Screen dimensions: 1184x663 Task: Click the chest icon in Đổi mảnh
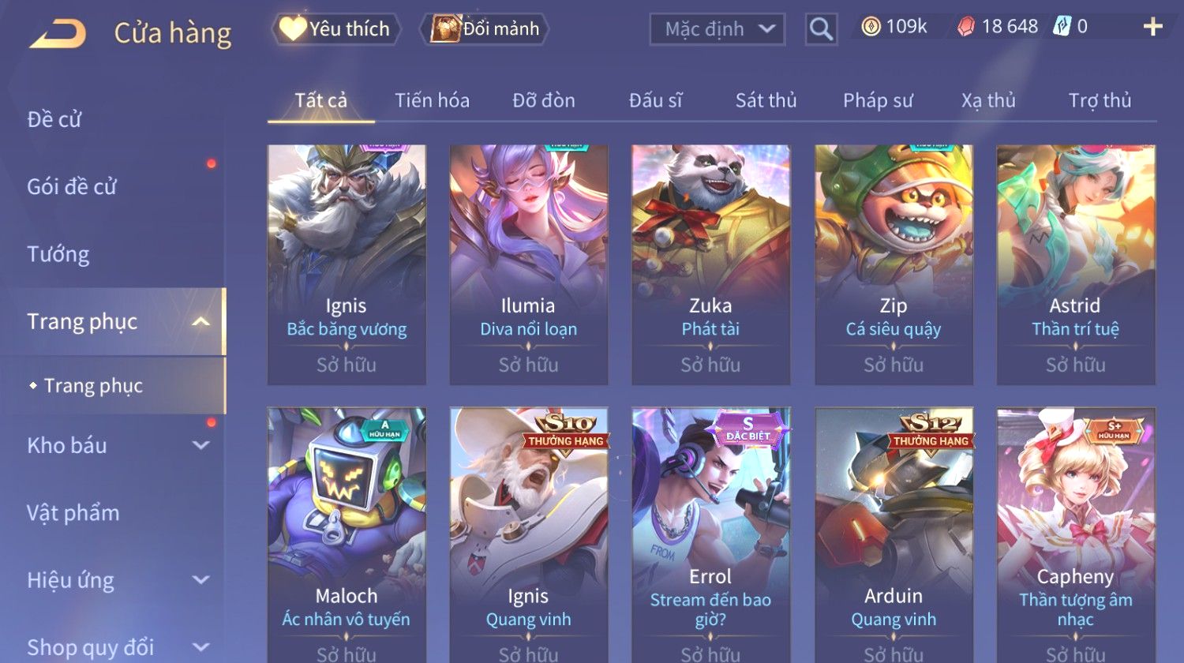[x=445, y=29]
